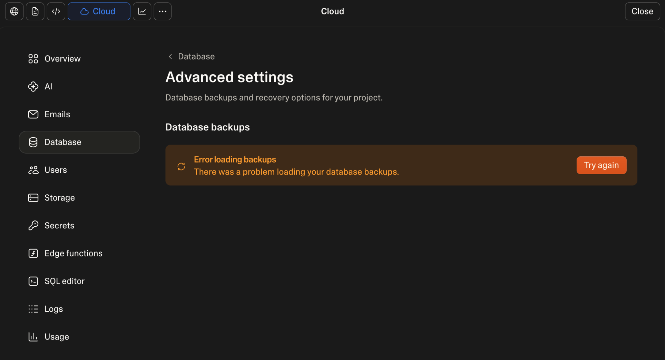Viewport: 665px width, 360px height.
Task: Click the AI sparkle icon
Action: click(33, 87)
